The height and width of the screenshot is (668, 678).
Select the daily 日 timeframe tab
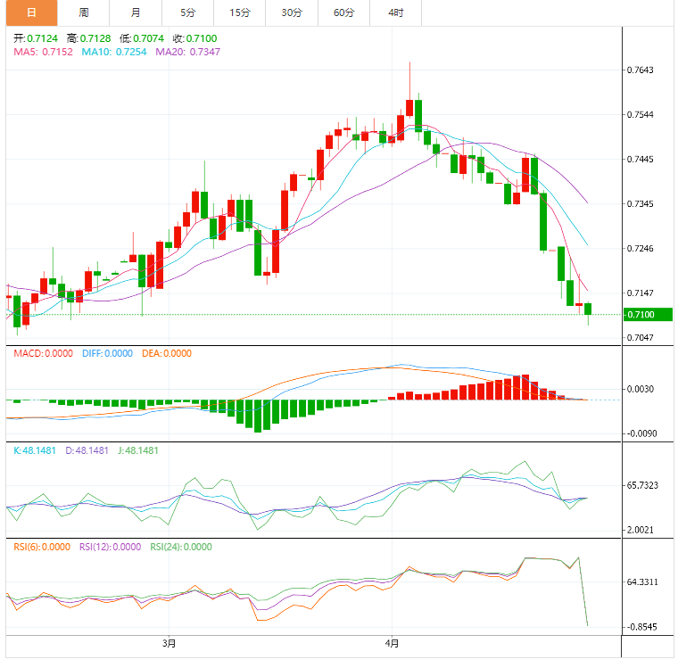(x=31, y=13)
